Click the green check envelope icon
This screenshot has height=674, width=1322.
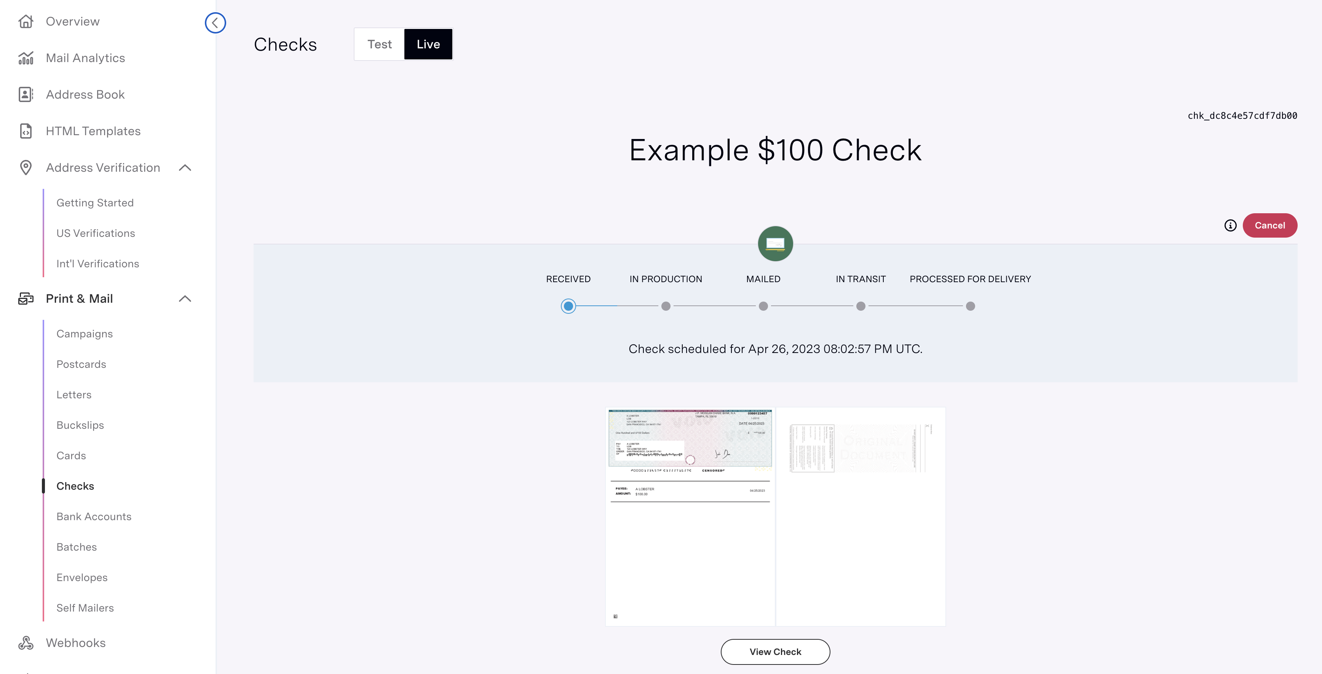(x=775, y=244)
